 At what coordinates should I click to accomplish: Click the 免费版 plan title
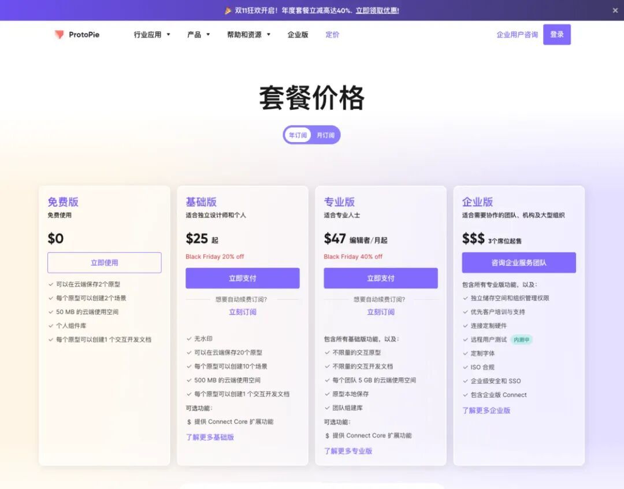tap(63, 202)
